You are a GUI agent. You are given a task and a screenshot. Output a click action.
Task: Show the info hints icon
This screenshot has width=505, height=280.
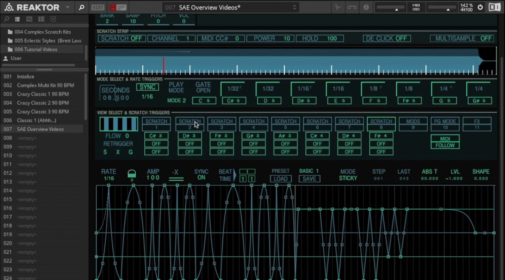pyautogui.click(x=366, y=7)
